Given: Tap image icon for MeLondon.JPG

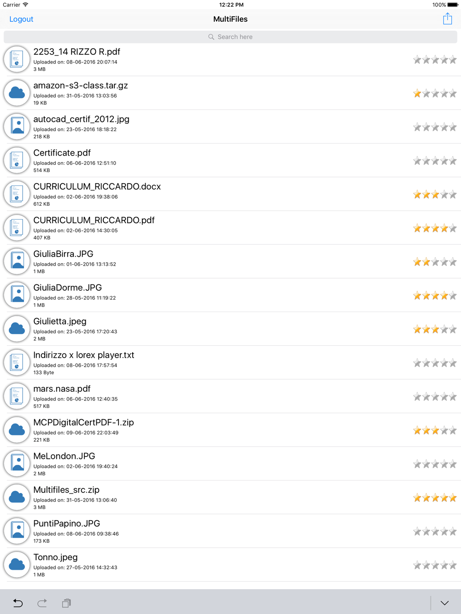Looking at the screenshot, I should pos(17,463).
